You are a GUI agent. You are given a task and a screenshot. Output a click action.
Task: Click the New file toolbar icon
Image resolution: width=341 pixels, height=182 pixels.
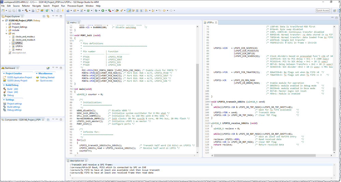click(x=3, y=11)
